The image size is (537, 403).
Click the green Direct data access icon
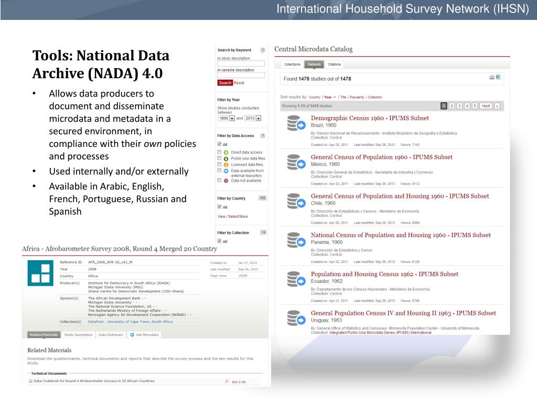(x=226, y=153)
